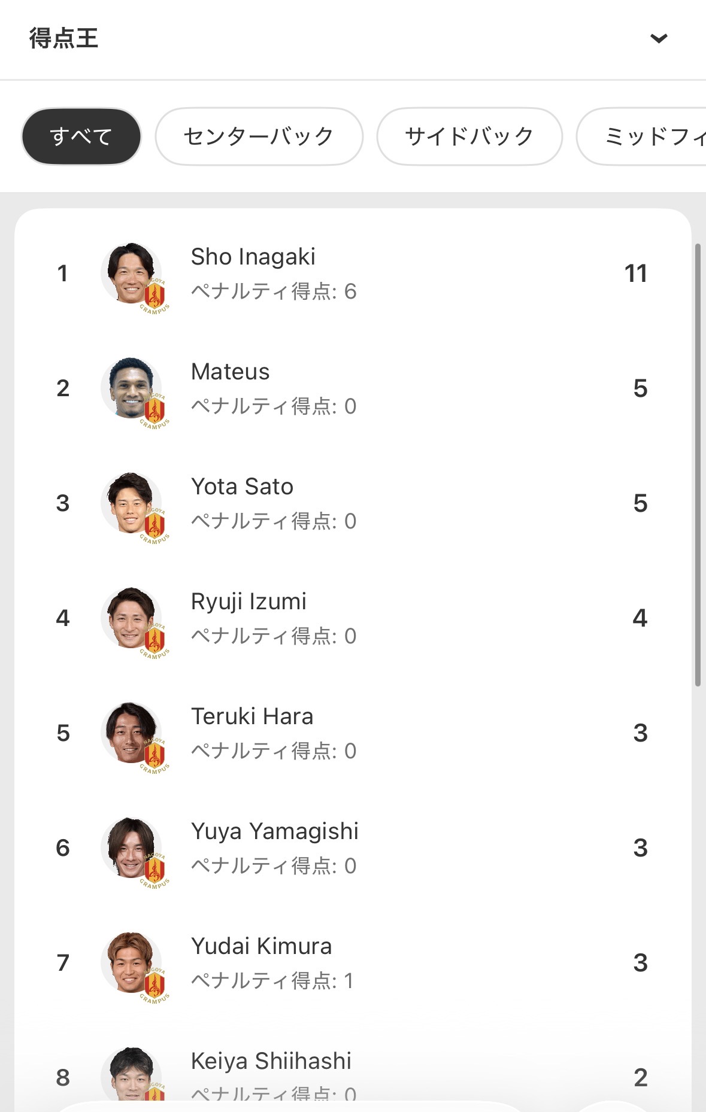Viewport: 706px width, 1112px height.
Task: Tap Yudai Kimura's player photo
Action: pos(131,962)
